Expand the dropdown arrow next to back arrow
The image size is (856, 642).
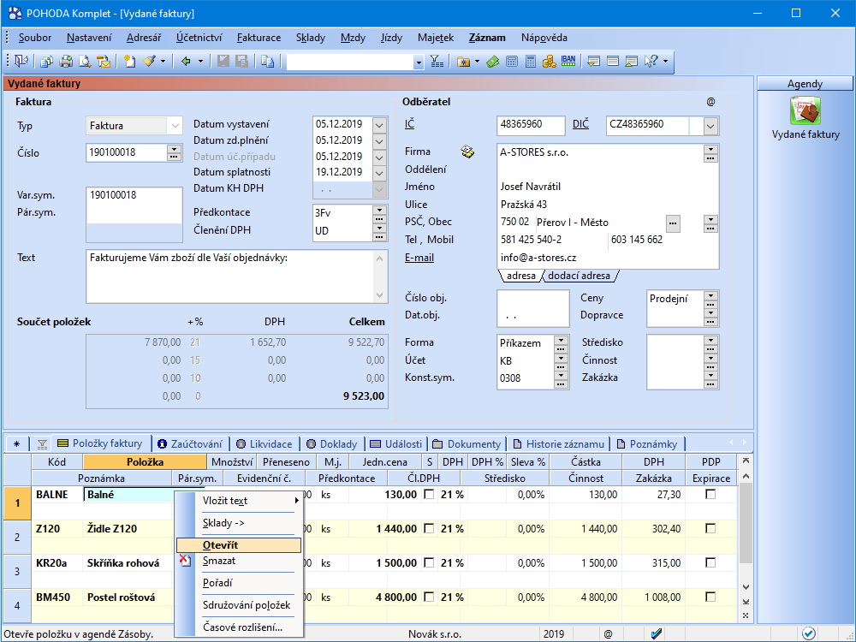point(200,61)
